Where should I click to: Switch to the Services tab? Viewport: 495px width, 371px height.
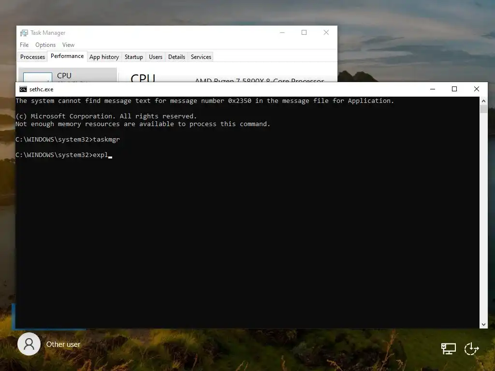201,57
